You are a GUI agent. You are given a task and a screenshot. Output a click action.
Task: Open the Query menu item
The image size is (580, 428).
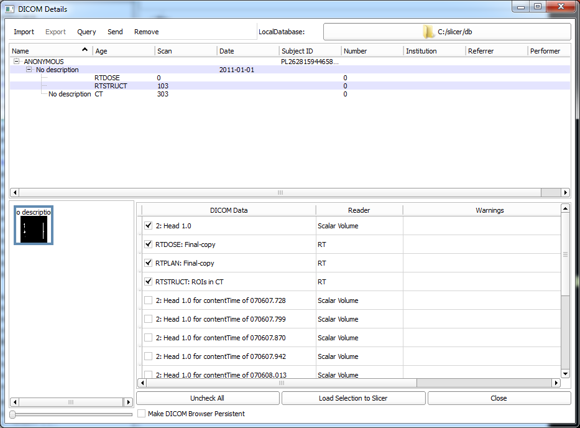pos(86,32)
